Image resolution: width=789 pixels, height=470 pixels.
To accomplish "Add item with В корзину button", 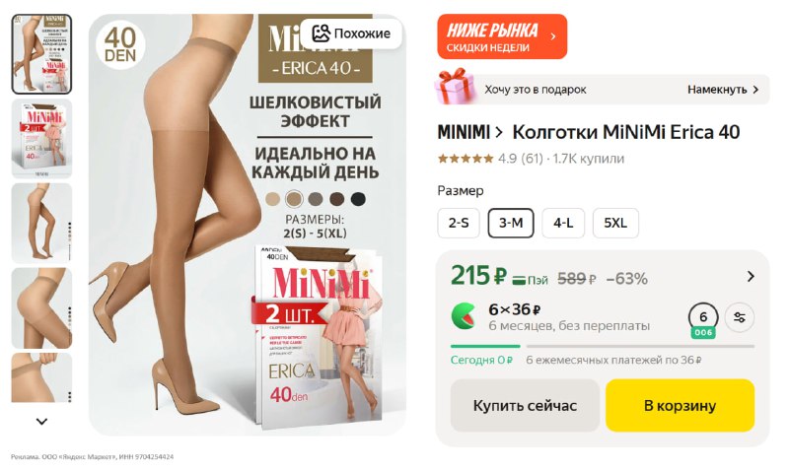I will [680, 405].
